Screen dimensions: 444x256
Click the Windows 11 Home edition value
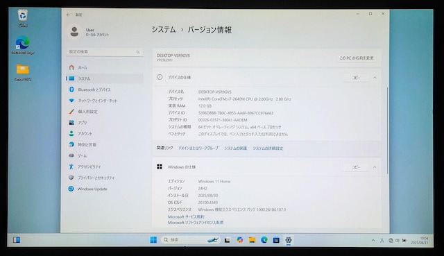coord(214,181)
